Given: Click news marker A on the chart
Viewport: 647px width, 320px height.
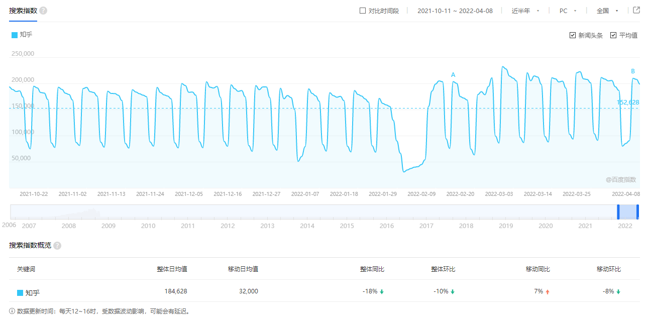Looking at the screenshot, I should (x=453, y=75).
